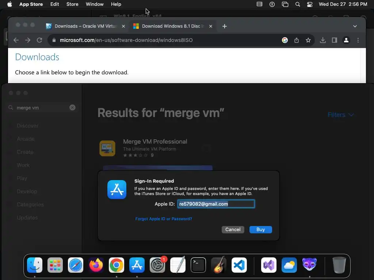Close the Download Windows 8.1 tab
The image size is (374, 280).
(211, 26)
